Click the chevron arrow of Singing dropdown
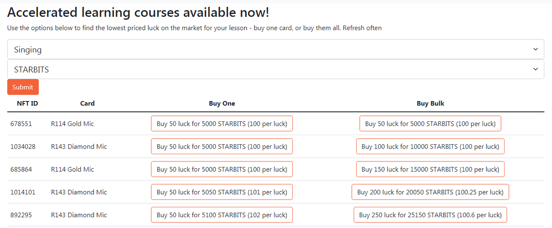Screen dimensions: 552x228 pyautogui.click(x=536, y=49)
